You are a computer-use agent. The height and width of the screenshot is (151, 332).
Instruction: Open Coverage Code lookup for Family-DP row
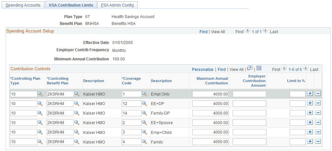144,113
